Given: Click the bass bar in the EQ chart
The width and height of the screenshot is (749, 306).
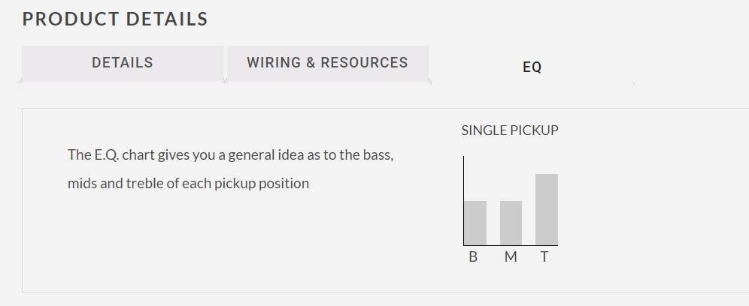Looking at the screenshot, I should [x=475, y=223].
